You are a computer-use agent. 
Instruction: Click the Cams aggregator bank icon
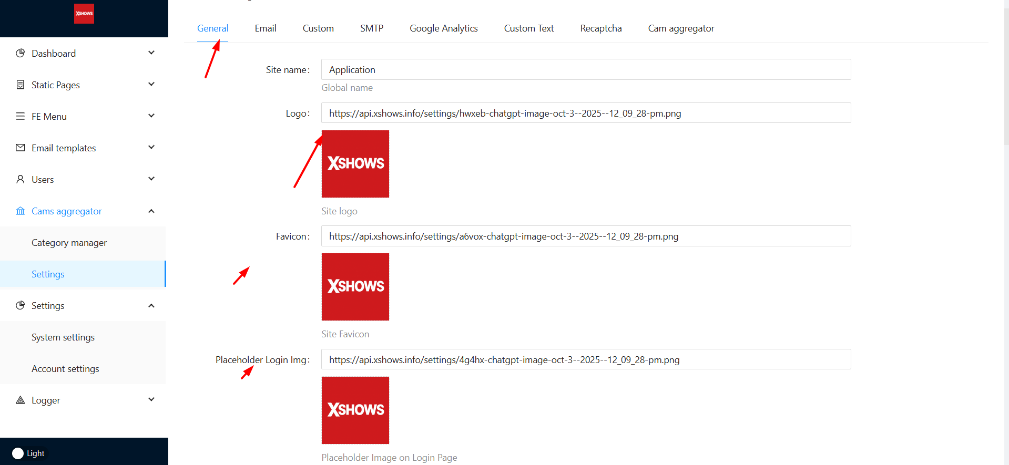21,211
